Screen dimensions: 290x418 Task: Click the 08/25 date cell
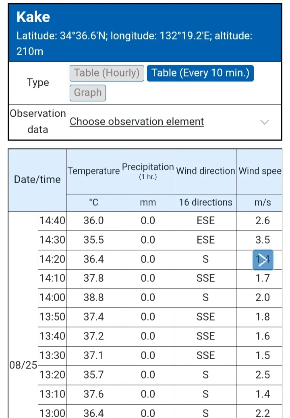pyautogui.click(x=23, y=365)
